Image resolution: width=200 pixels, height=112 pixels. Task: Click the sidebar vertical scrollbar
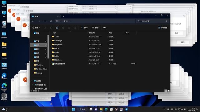point(48,47)
